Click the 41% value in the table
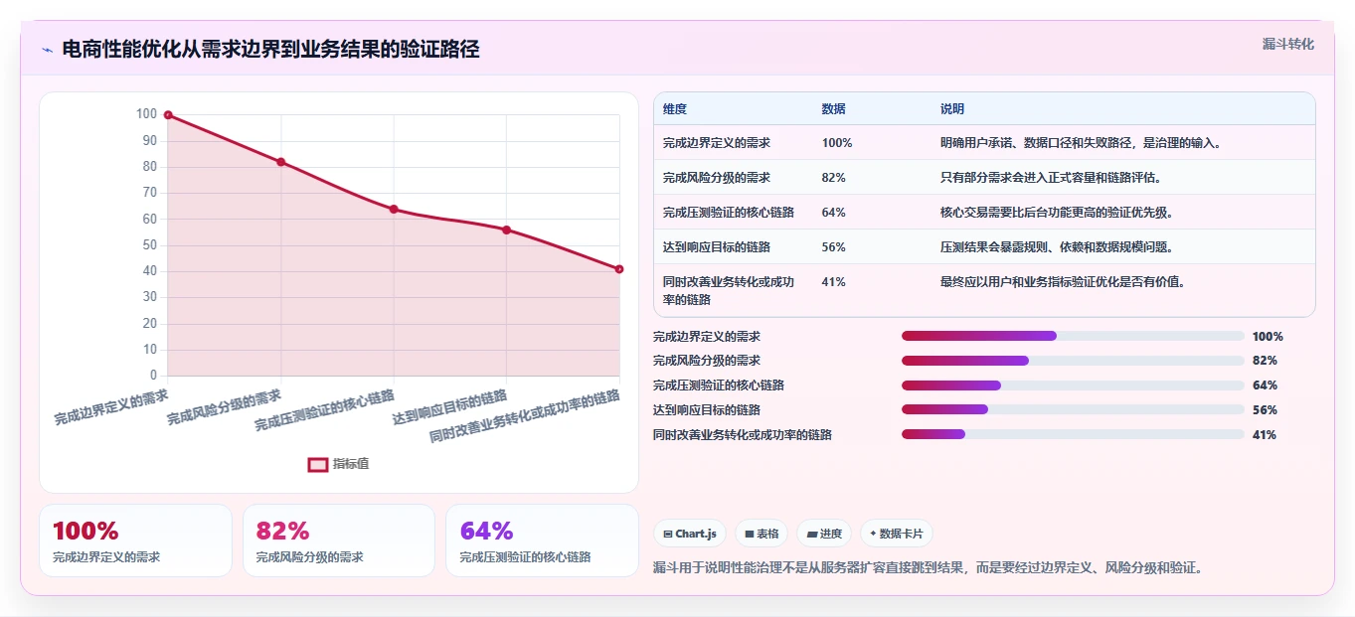This screenshot has width=1355, height=617. coord(834,282)
